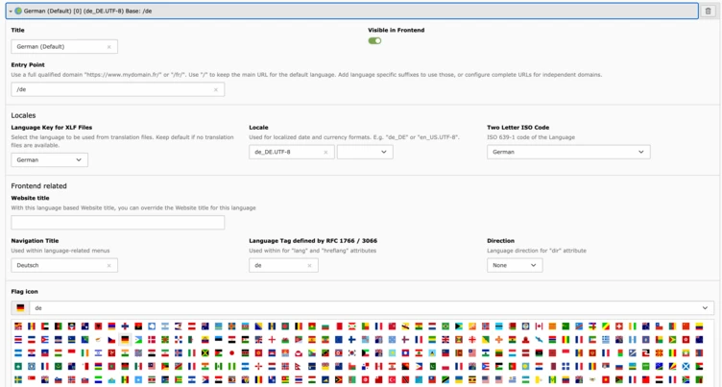This screenshot has width=722, height=387.
Task: Select the Pakistan flag icon
Action: coord(432,366)
